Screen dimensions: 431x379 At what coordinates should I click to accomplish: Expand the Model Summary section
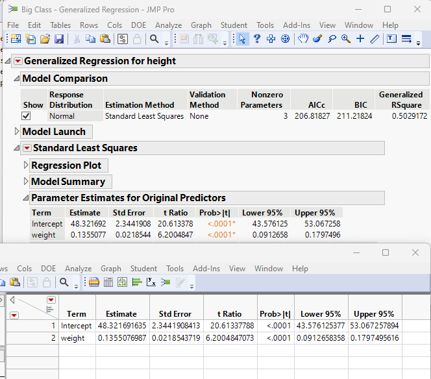tap(26, 182)
